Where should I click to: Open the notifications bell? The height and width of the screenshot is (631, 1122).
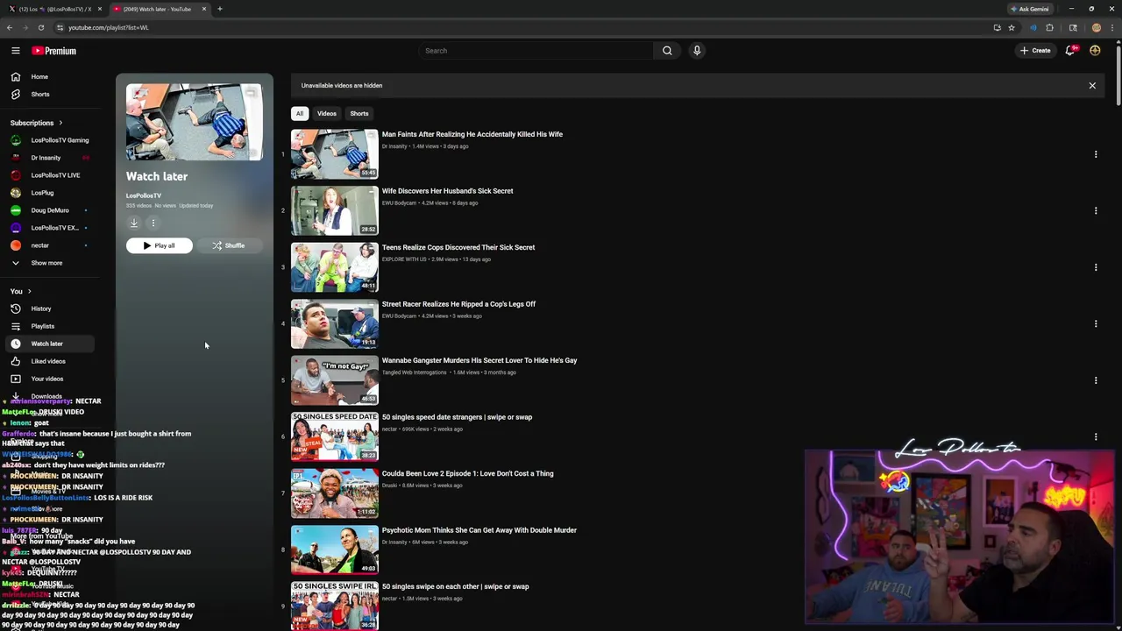1070,51
